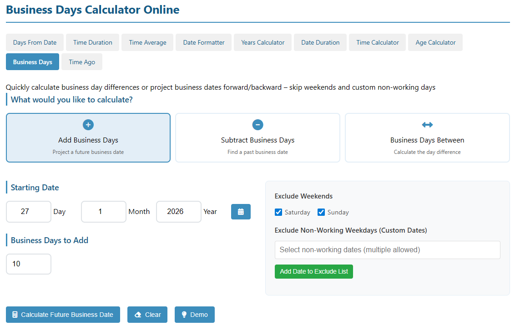515x331 pixels.
Task: Click the Business Days to Add field
Action: click(29, 264)
